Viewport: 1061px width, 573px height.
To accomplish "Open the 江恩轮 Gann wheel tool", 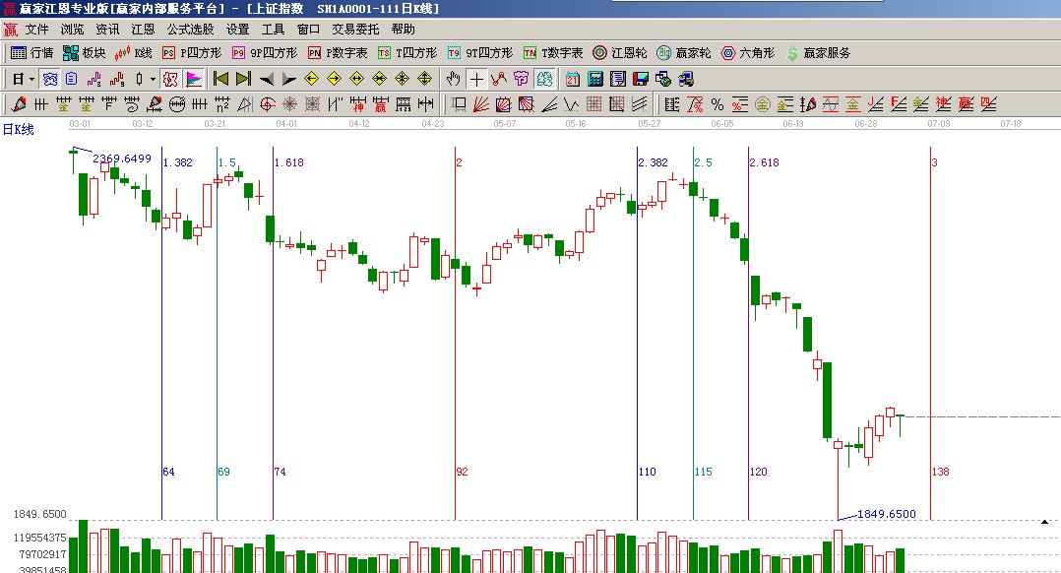I will coord(620,53).
